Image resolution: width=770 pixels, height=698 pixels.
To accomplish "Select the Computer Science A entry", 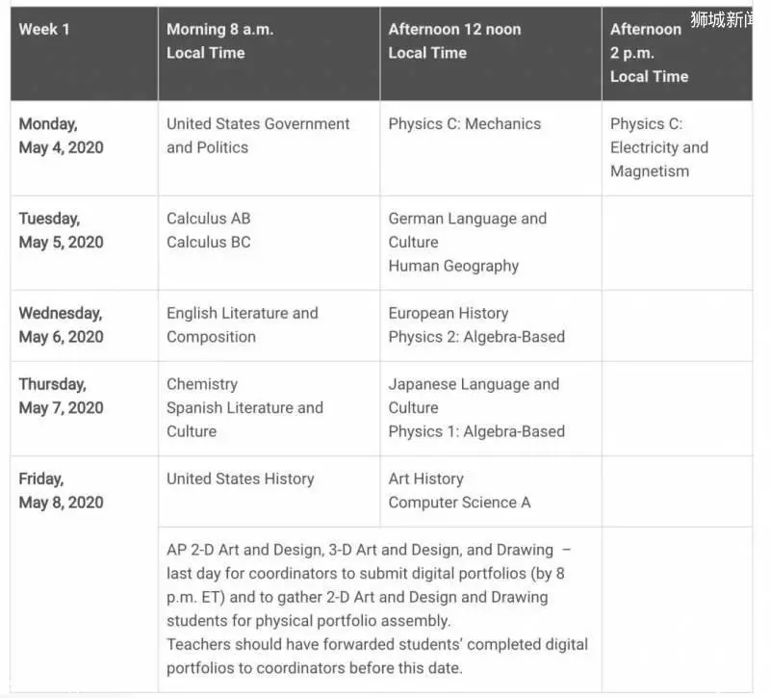I will point(459,502).
